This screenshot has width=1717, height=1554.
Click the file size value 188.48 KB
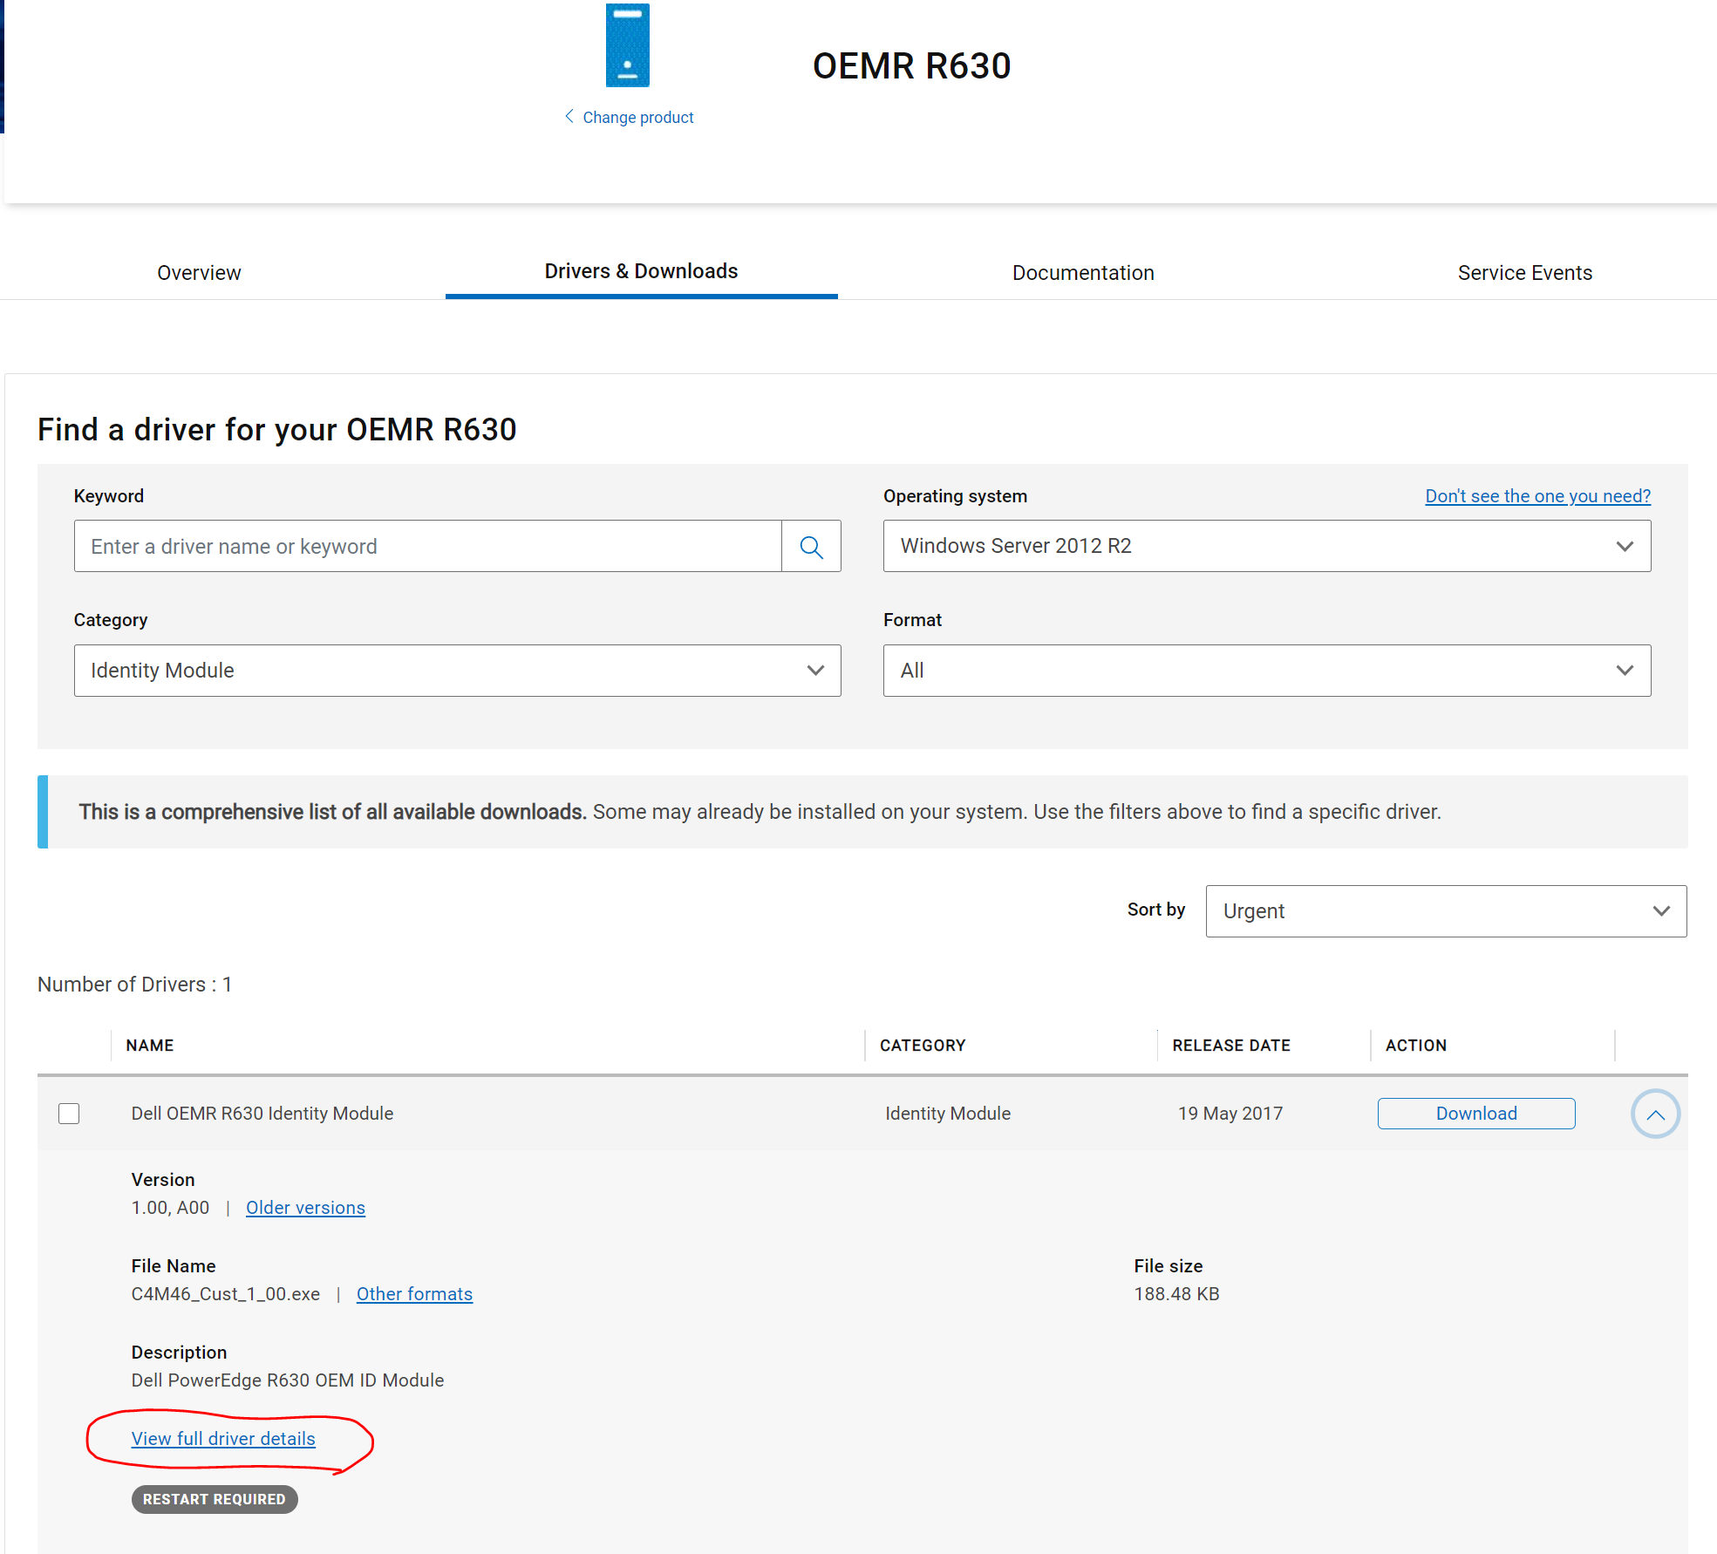pos(1176,1294)
